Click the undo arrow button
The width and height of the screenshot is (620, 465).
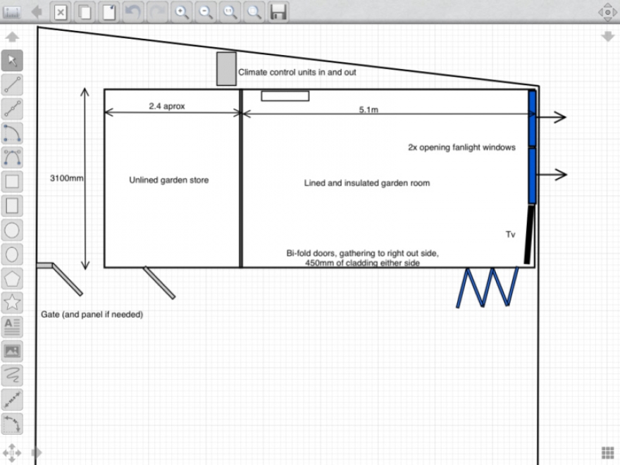click(132, 12)
